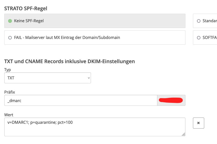Click the Präfix field label
The width and height of the screenshot is (217, 144).
pos(10,92)
